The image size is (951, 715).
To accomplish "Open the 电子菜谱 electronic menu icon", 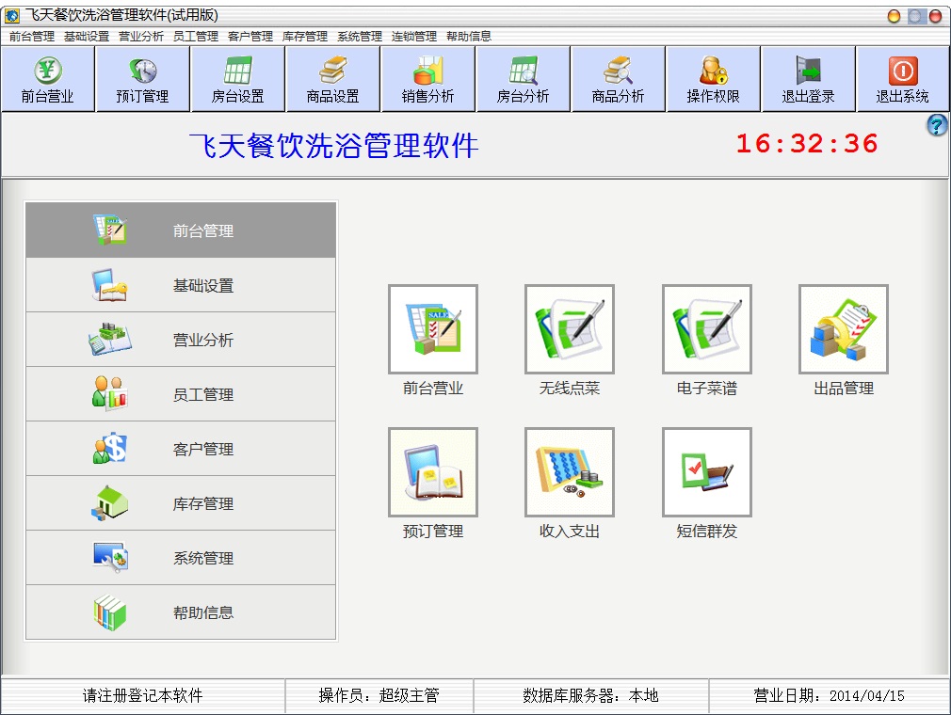I will (706, 329).
